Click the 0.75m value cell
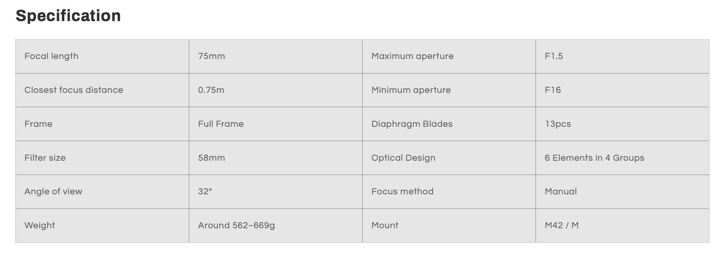721x264 pixels. tap(275, 90)
